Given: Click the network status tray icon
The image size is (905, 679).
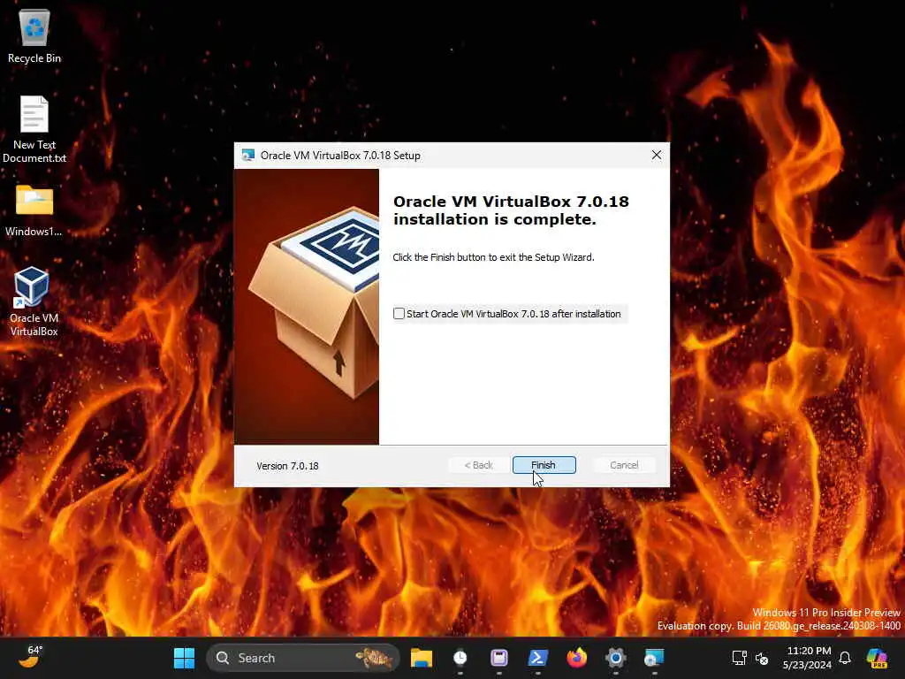Looking at the screenshot, I should [740, 658].
